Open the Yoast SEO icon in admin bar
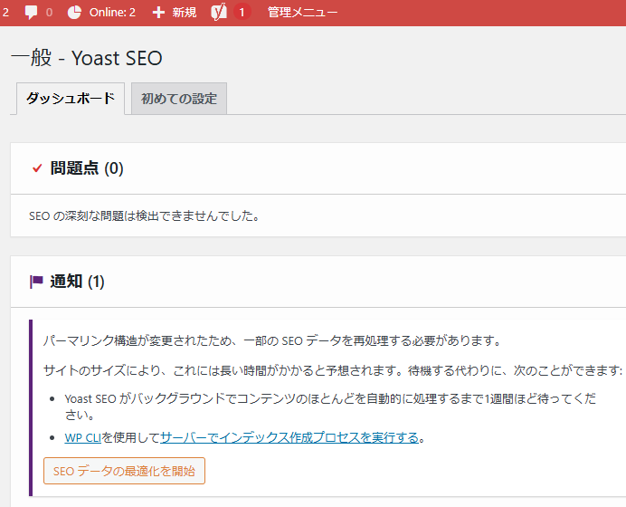 (219, 12)
